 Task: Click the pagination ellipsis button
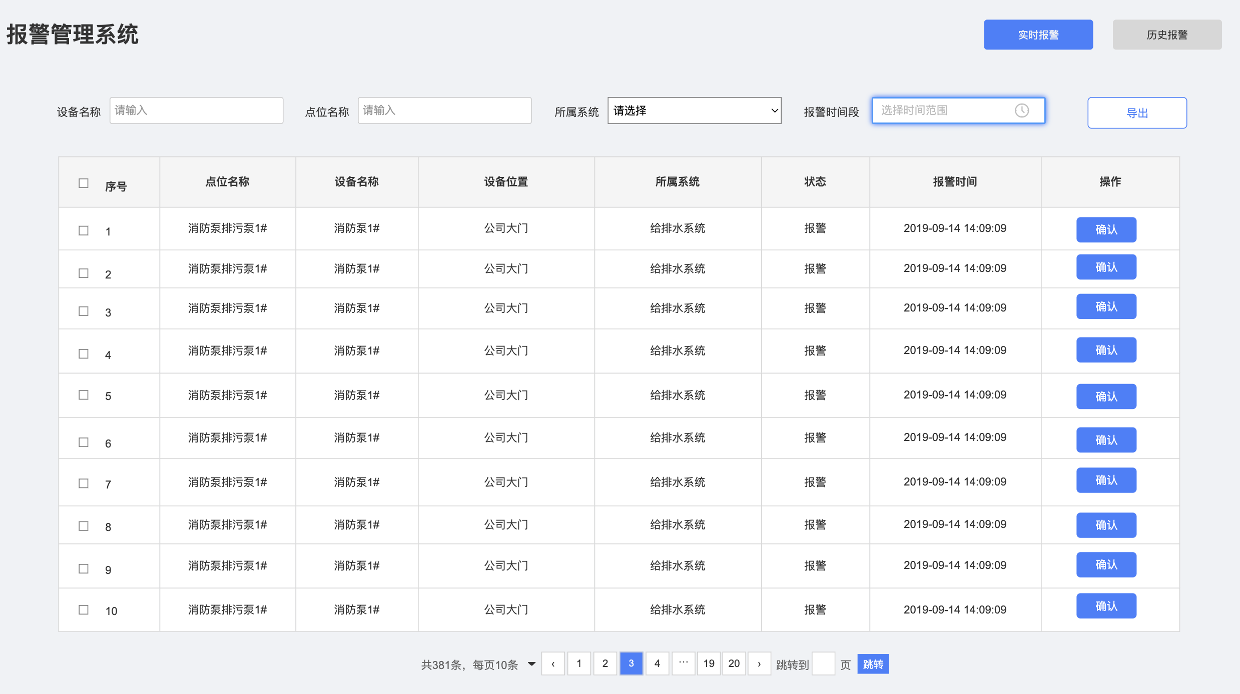[x=683, y=664]
